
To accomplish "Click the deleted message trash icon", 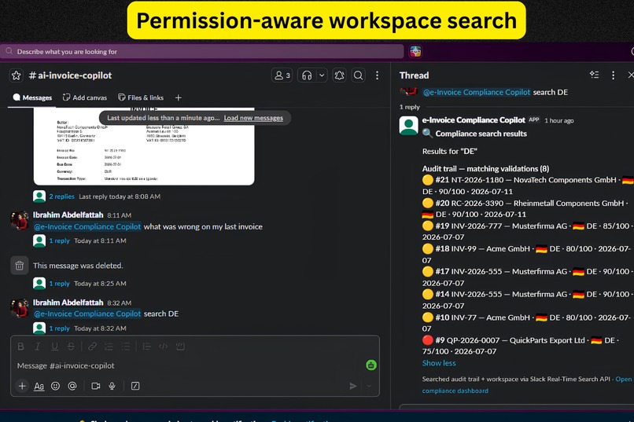I will [20, 266].
